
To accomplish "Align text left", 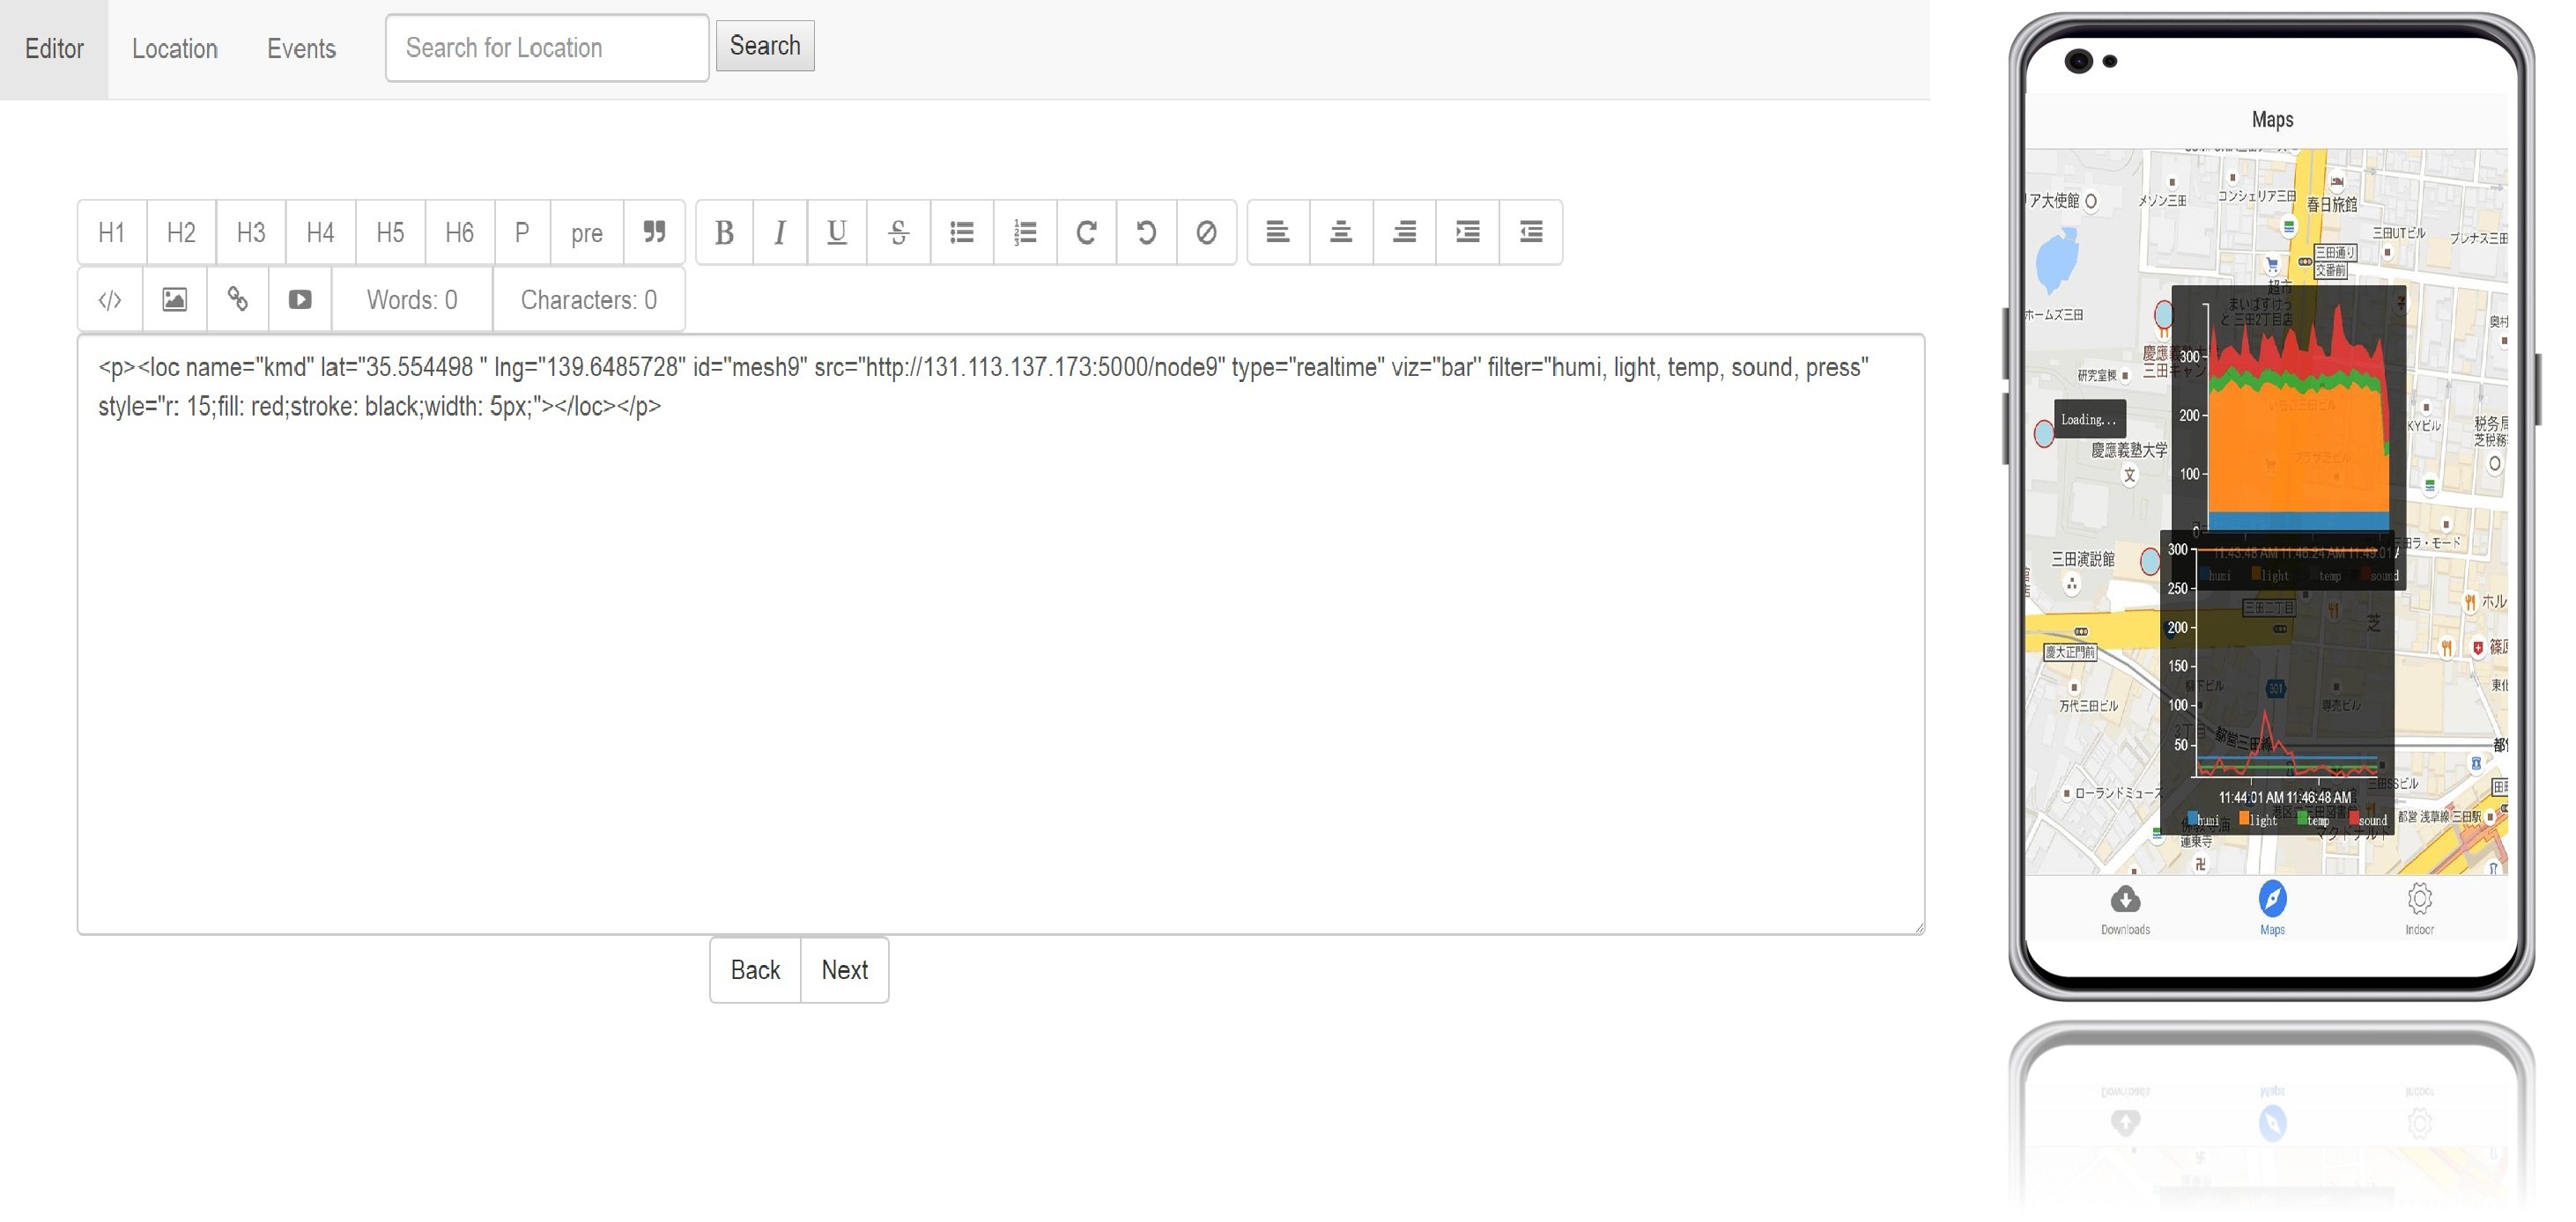I will pyautogui.click(x=1278, y=232).
